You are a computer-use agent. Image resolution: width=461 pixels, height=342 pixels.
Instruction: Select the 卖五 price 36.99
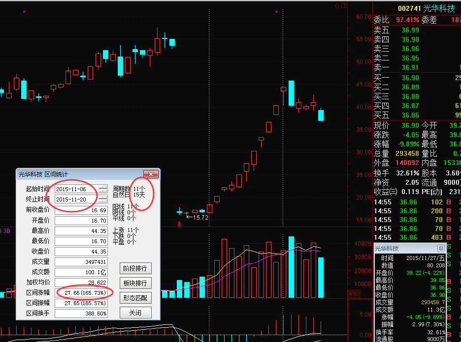[x=410, y=30]
